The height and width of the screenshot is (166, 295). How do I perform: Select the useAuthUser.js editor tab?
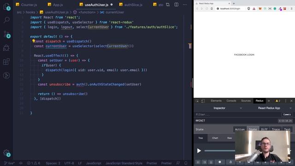[96, 5]
